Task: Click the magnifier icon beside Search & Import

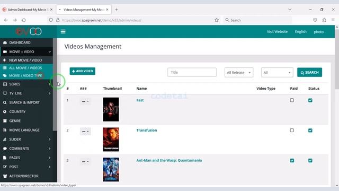Action: coord(5,102)
